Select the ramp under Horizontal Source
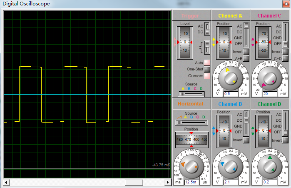Viewport: 291px width, 188px height. click(x=179, y=117)
